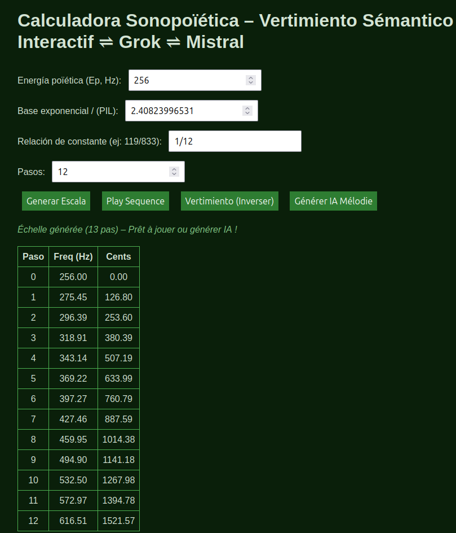Screen dimensions: 456x533
Task: Select the 256.00 frequency cell
Action: pos(73,277)
